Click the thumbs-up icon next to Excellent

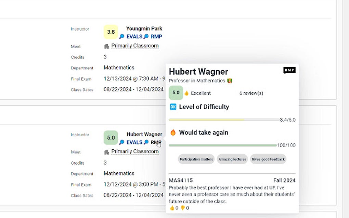coord(186,93)
